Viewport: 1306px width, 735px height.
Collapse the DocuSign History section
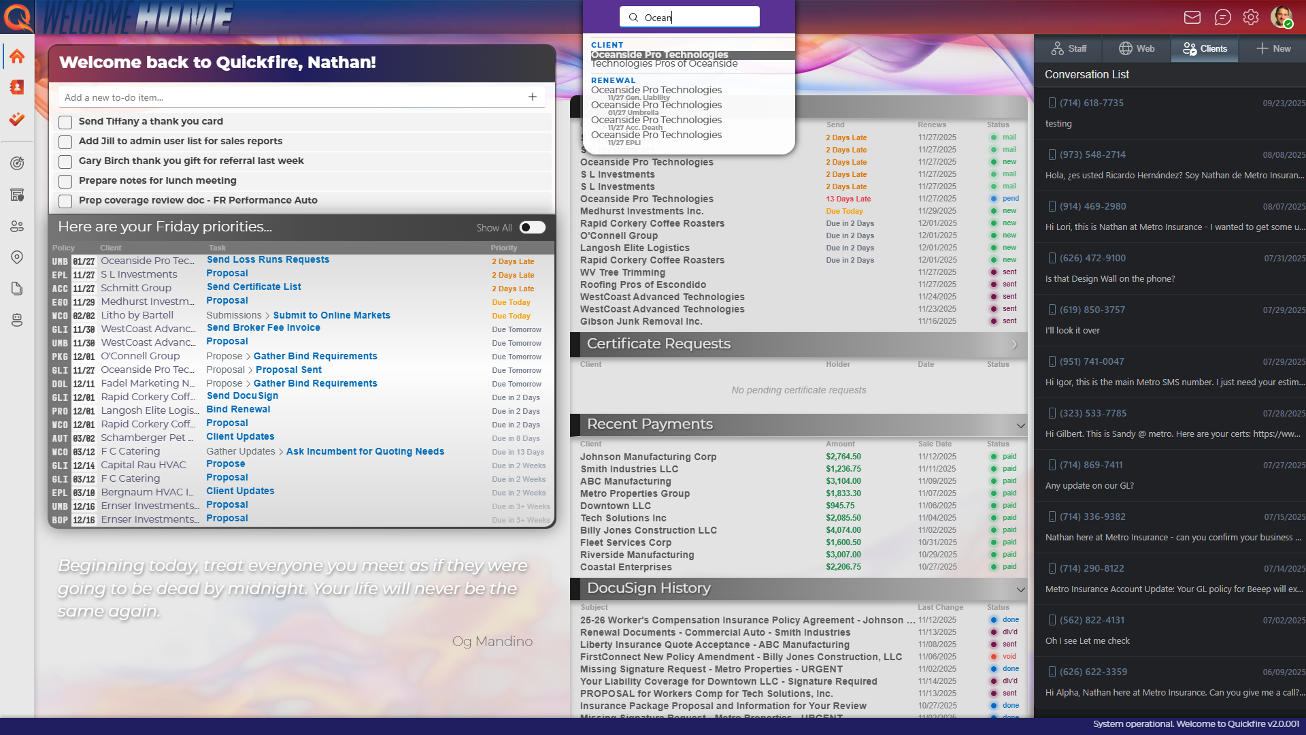(x=1020, y=589)
